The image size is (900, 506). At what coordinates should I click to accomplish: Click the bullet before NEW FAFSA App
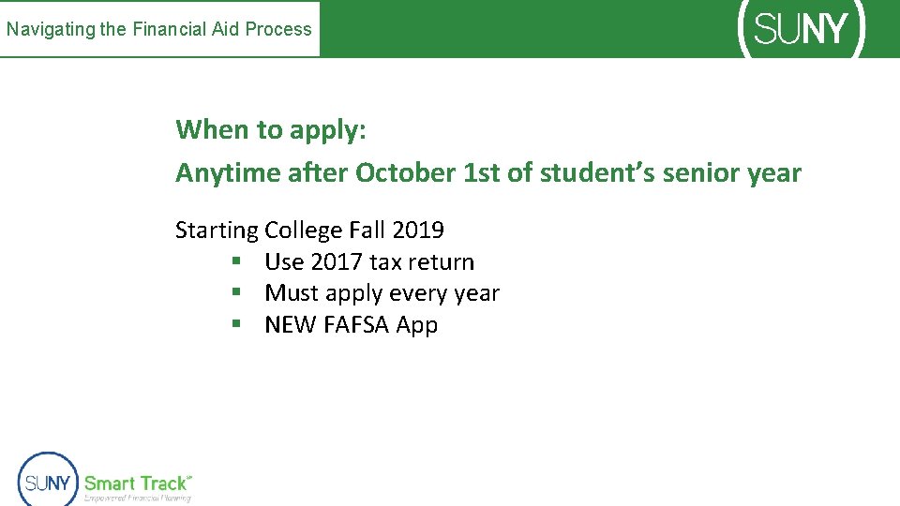tap(238, 325)
